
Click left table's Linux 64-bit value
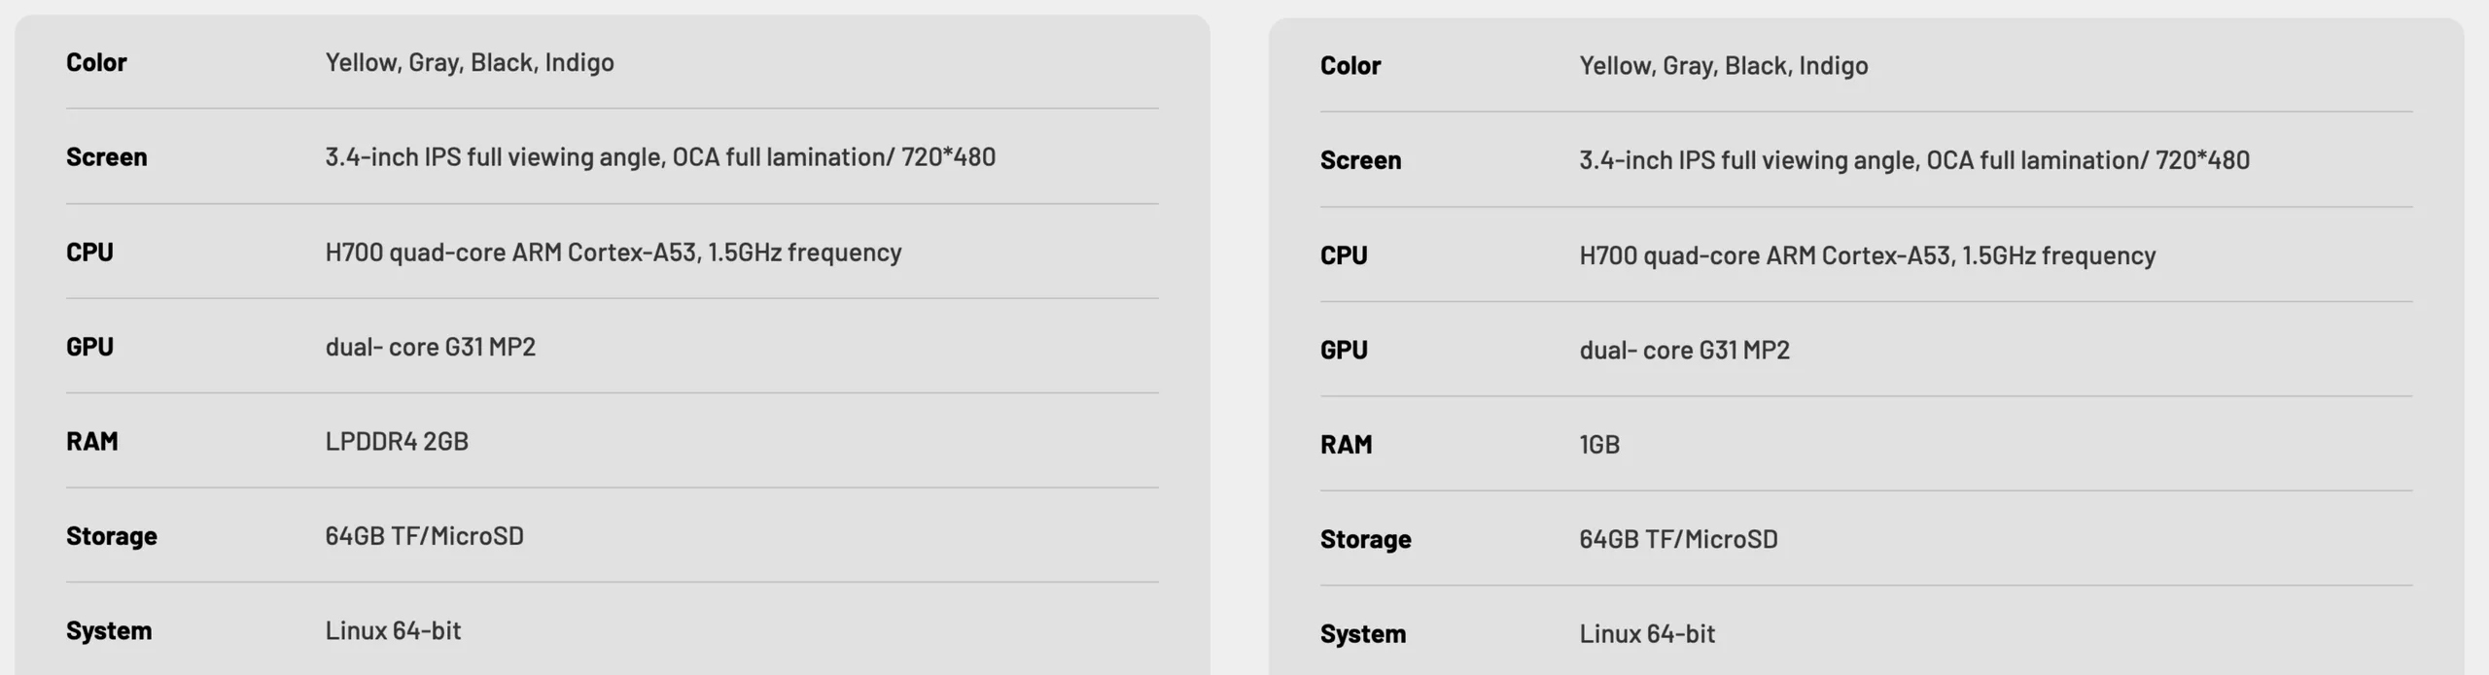click(x=393, y=630)
